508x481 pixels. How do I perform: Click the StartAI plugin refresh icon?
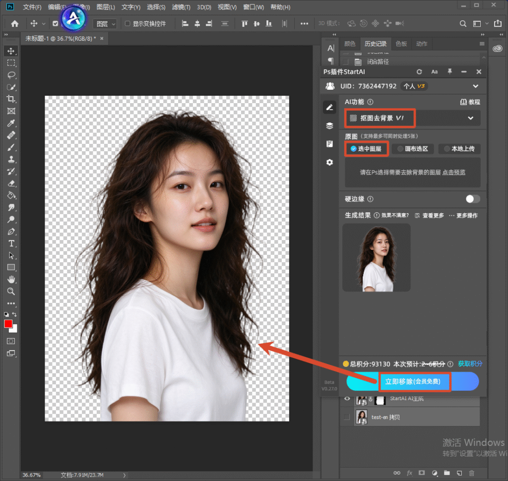click(x=419, y=72)
